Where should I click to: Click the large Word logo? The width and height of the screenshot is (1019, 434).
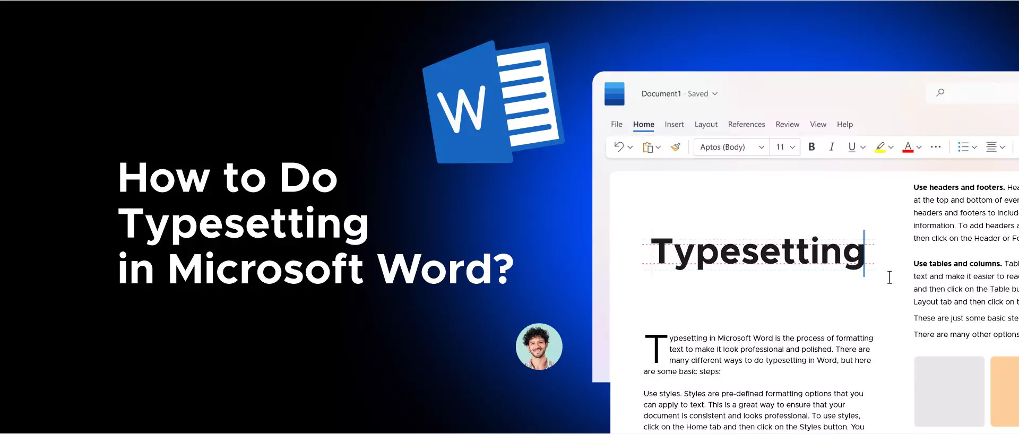click(493, 102)
